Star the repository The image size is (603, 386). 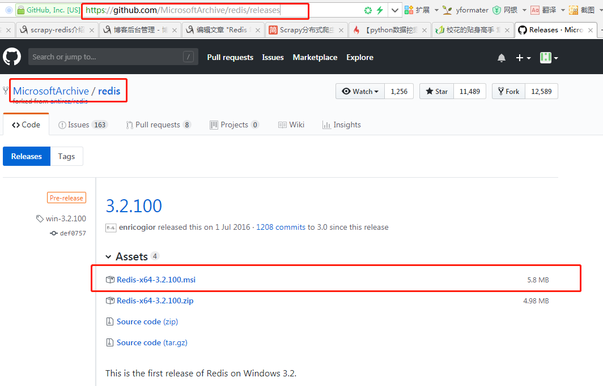436,92
